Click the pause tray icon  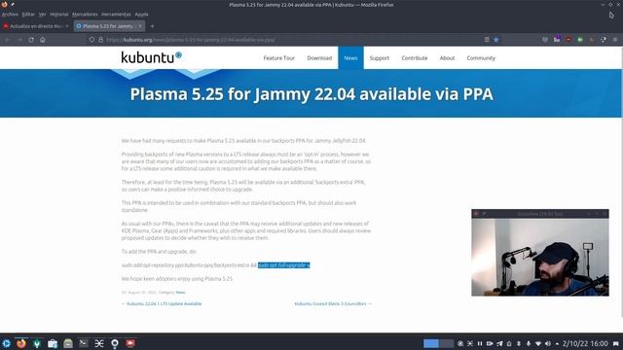[480, 343]
